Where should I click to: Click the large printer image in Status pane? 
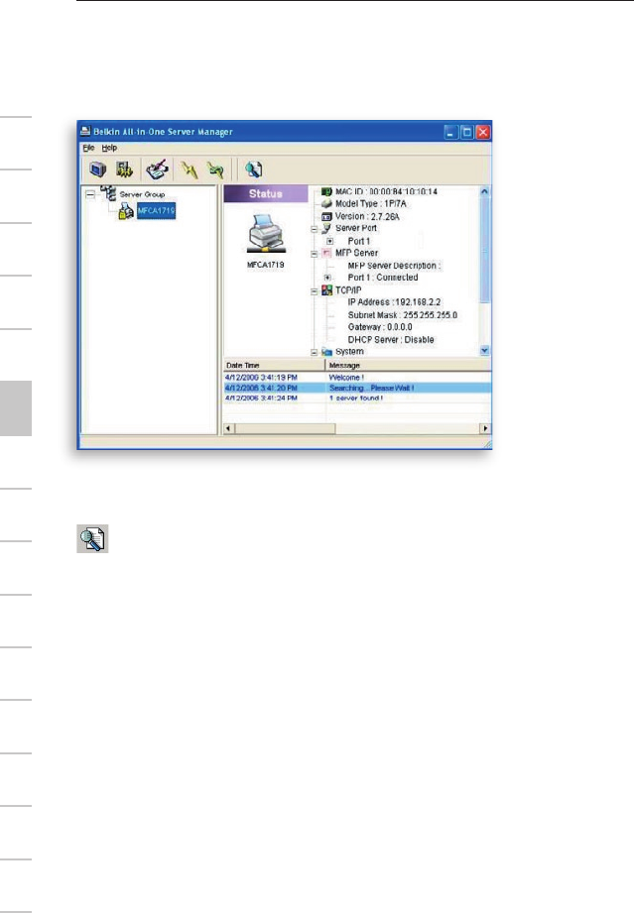click(x=266, y=233)
